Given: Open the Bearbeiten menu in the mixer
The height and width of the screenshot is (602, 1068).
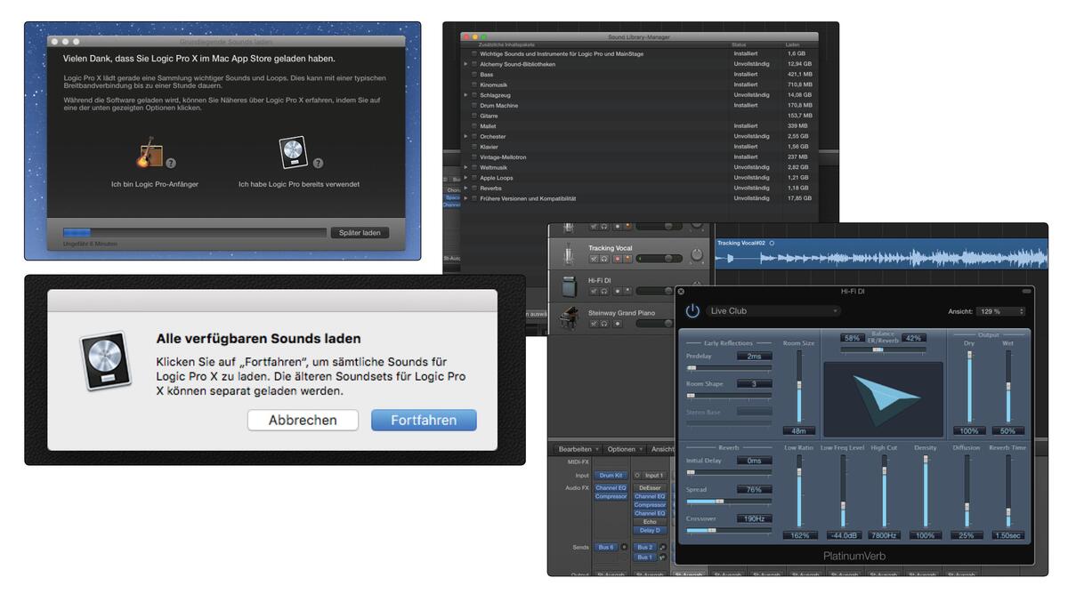Looking at the screenshot, I should [576, 449].
